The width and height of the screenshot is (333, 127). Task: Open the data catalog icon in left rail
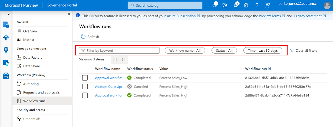(x=6, y=25)
